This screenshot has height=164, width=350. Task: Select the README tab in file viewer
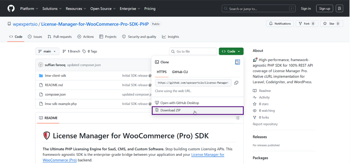48,118
